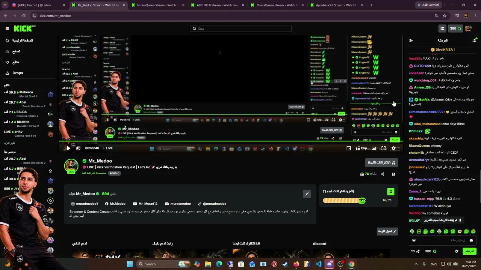
Task: Open the Chrome three-dot menu
Action: click(475, 16)
